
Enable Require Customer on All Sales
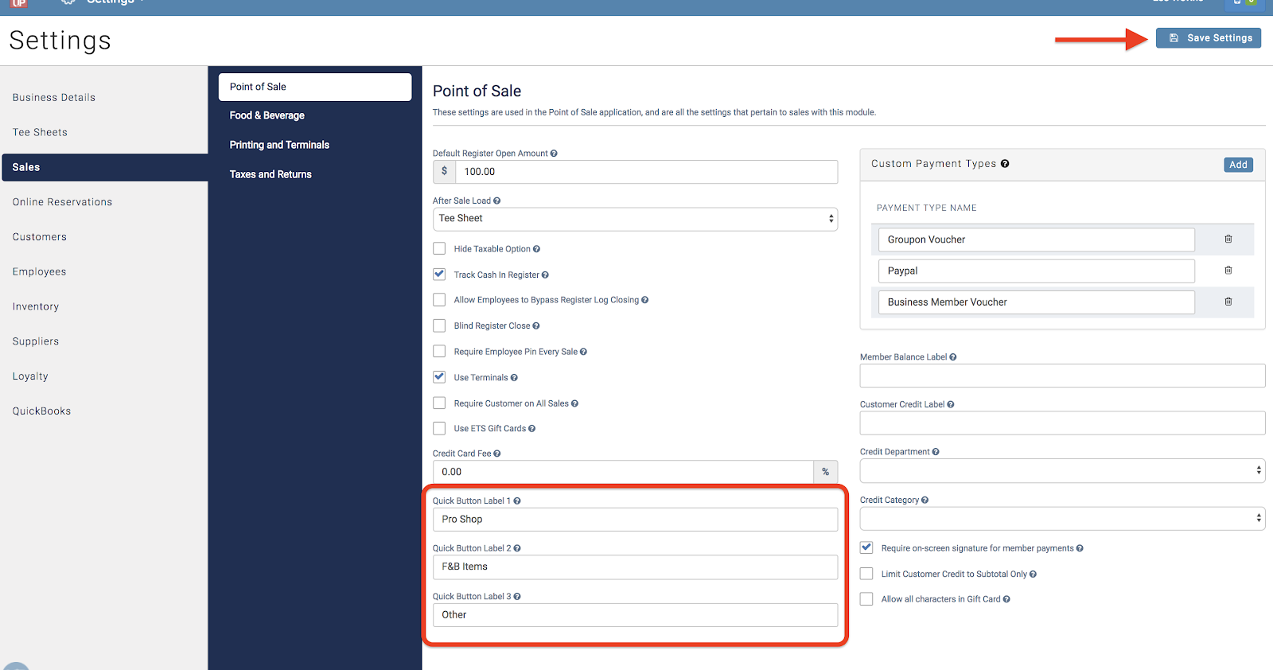pyautogui.click(x=439, y=403)
